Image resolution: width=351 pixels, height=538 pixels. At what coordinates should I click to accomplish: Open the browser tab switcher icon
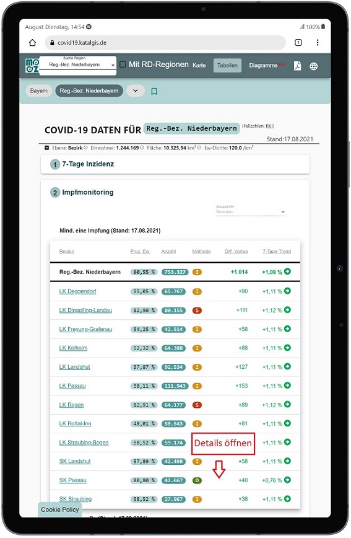(x=298, y=43)
